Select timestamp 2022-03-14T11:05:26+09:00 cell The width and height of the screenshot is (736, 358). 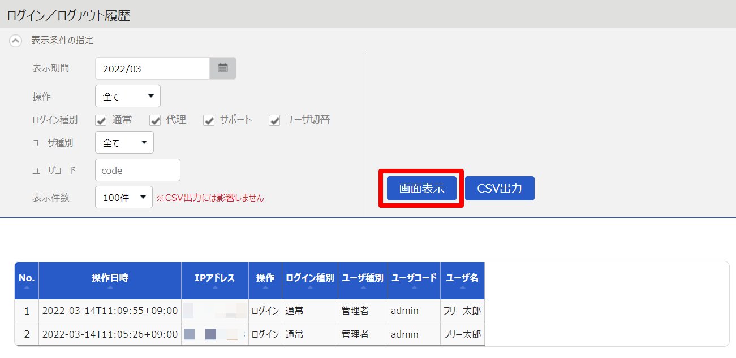click(x=110, y=334)
